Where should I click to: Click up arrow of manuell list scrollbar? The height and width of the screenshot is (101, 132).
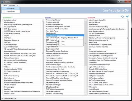85,20
